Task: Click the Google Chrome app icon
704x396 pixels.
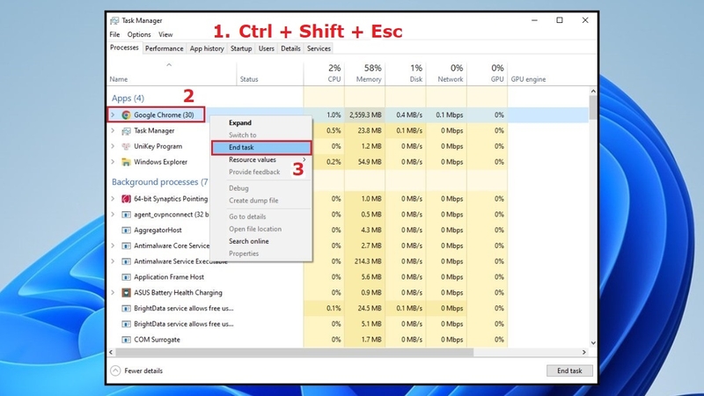Action: click(126, 115)
